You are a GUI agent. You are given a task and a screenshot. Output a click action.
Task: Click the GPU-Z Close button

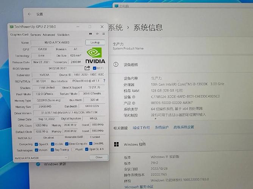pos(99,157)
